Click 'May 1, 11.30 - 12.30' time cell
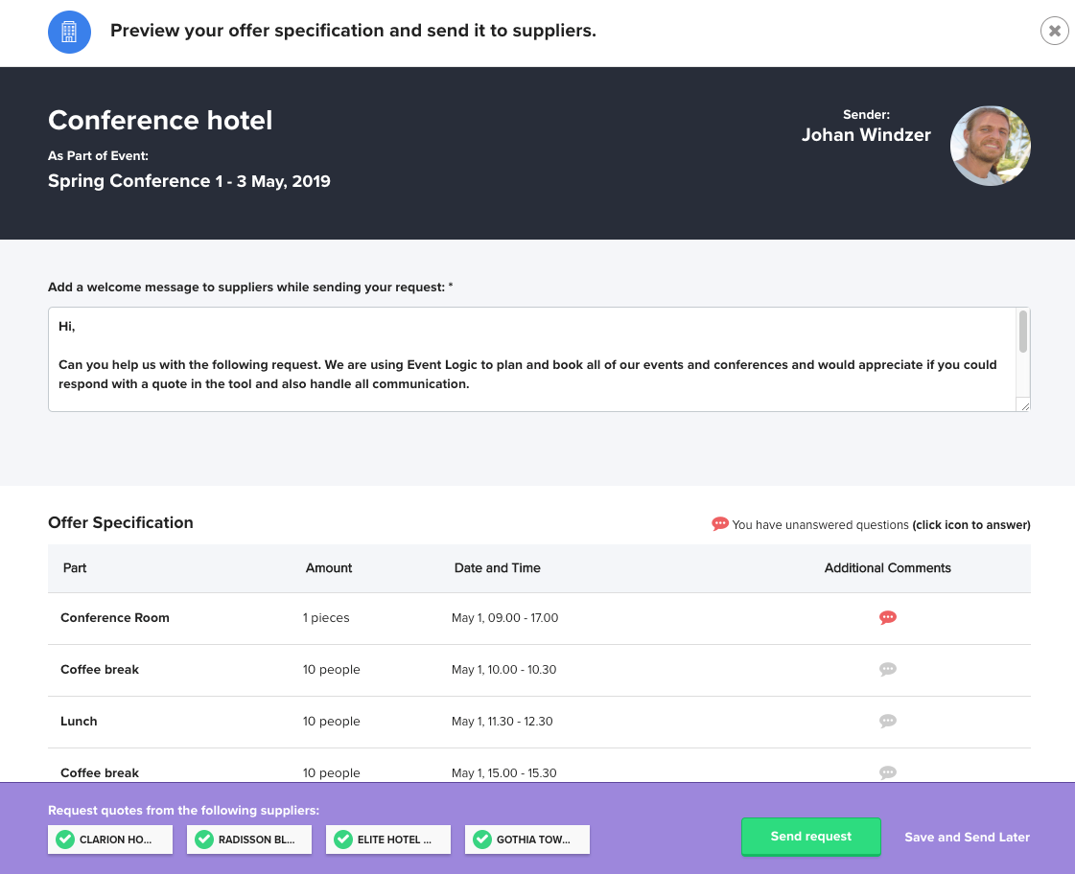Screen dimensions: 1075x874 pyautogui.click(x=502, y=721)
